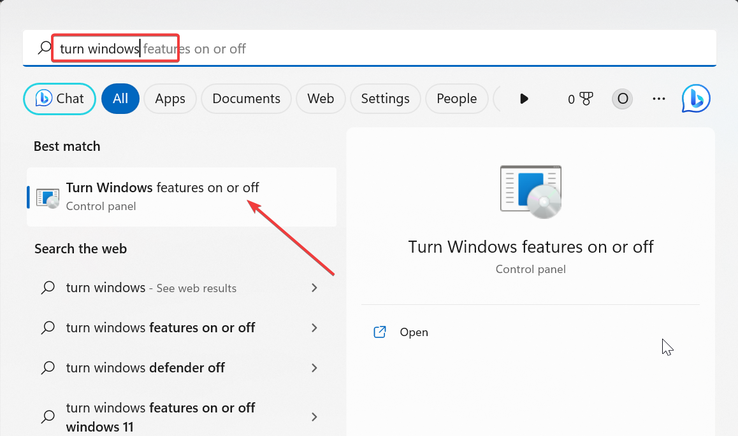
Task: Switch to the Documents filter tab
Action: 246,99
